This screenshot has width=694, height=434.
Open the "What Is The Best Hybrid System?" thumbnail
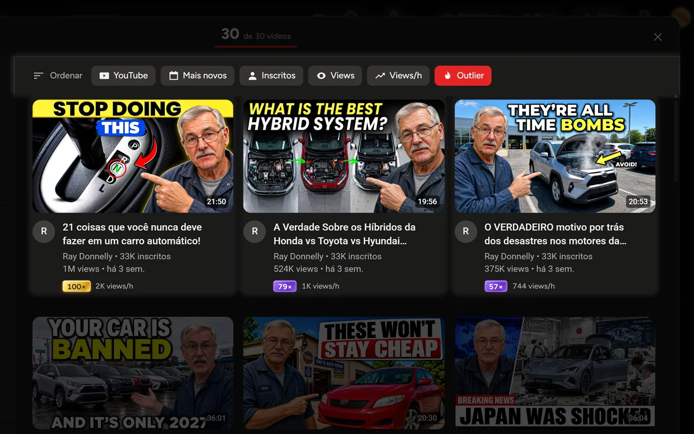tap(344, 156)
